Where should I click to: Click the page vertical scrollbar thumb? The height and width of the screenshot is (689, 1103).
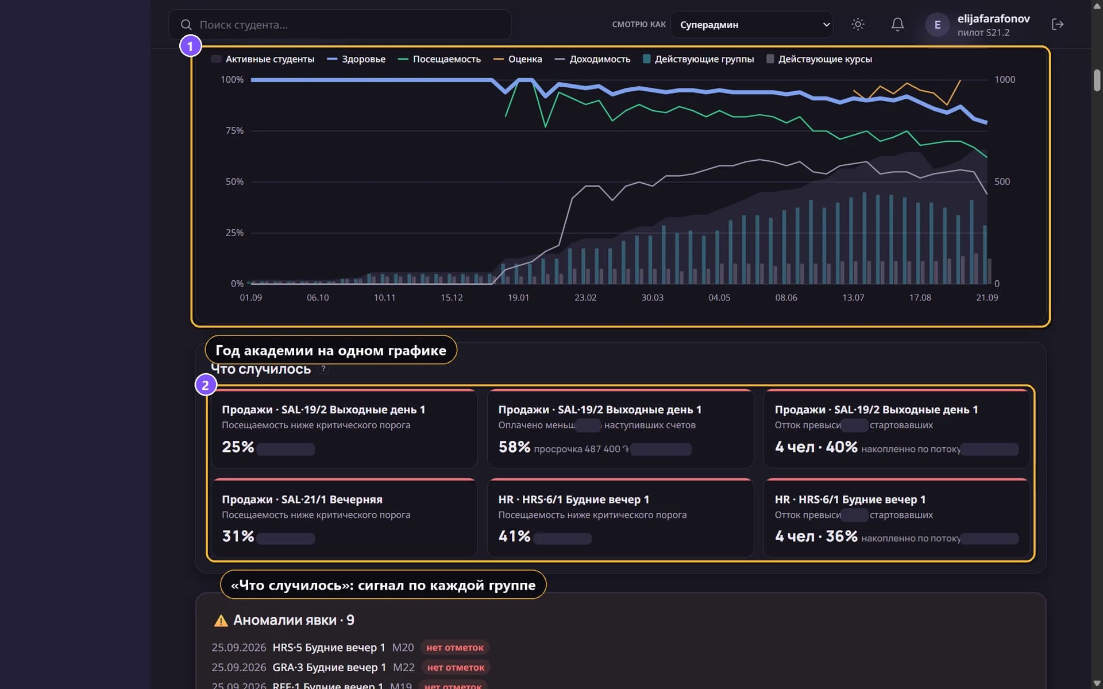(x=1097, y=80)
